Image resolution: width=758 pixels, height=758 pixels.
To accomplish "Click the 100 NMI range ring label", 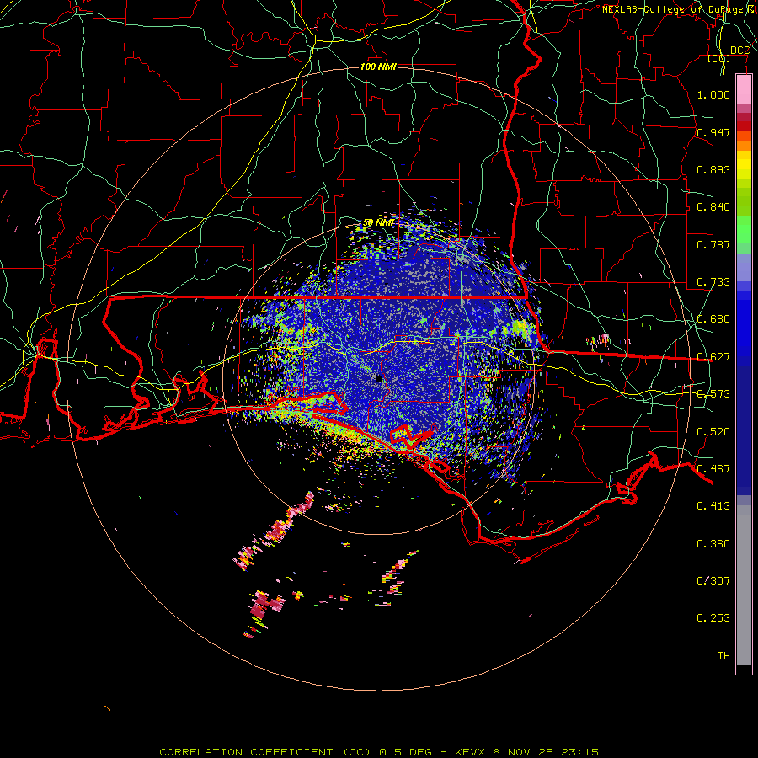I will [x=378, y=67].
